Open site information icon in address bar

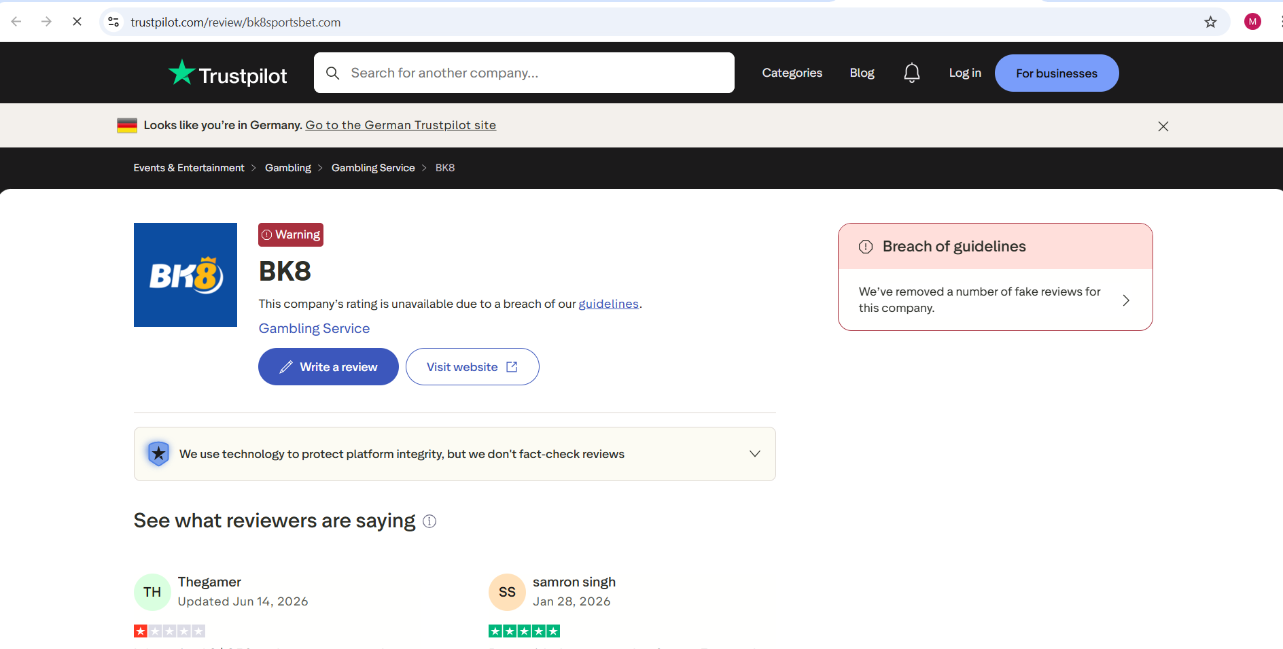click(x=114, y=22)
